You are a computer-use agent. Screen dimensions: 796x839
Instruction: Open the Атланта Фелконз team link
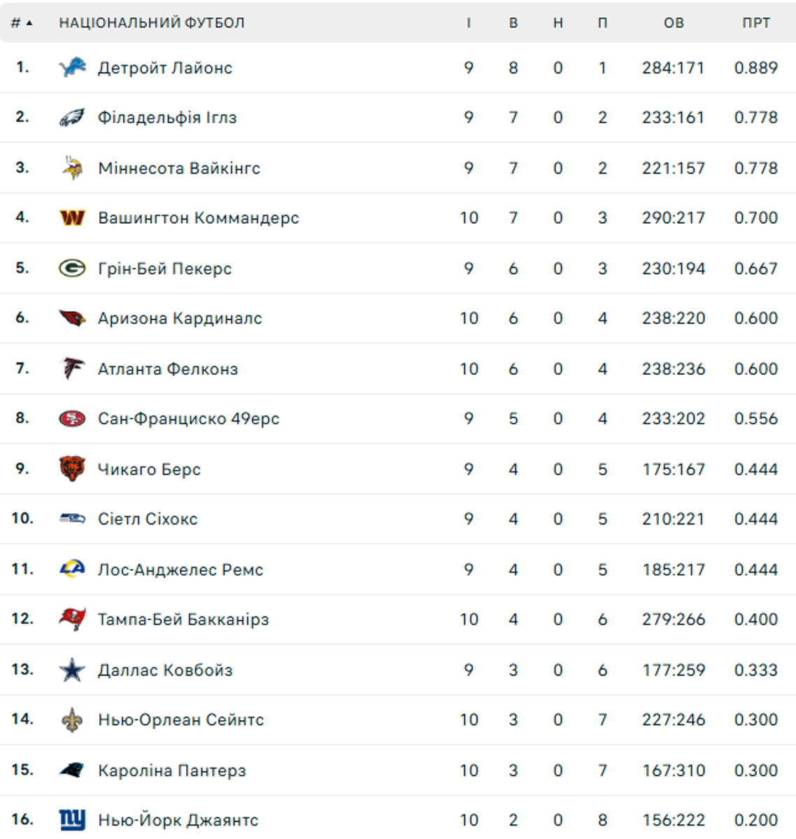168,369
